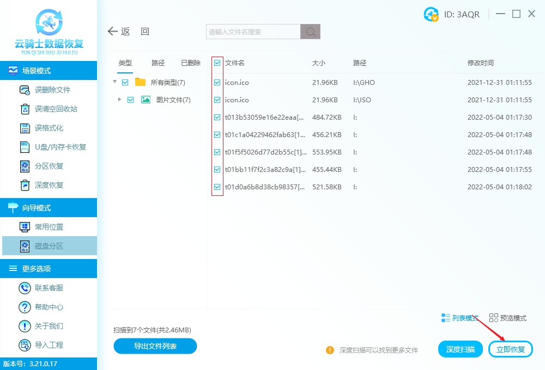Switch to the 路径 tab
The height and width of the screenshot is (370, 545).
tap(158, 63)
